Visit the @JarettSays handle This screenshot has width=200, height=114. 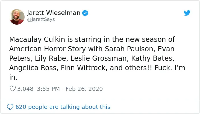pyautogui.click(x=41, y=19)
